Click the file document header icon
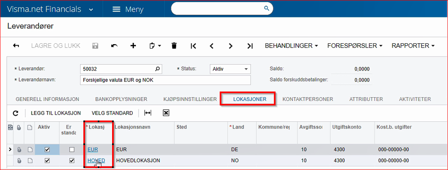 click(x=30, y=127)
